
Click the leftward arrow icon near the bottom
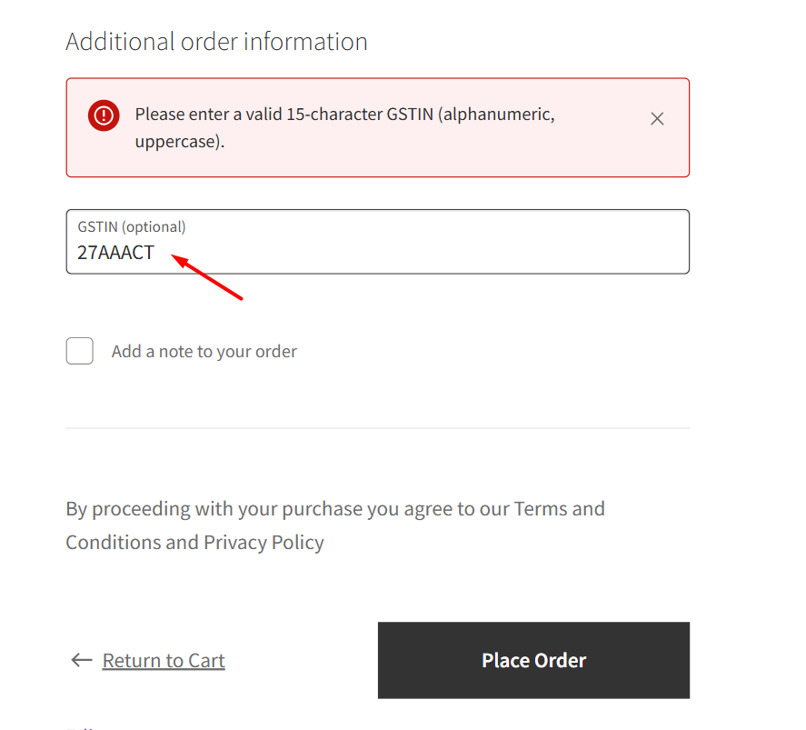[81, 660]
